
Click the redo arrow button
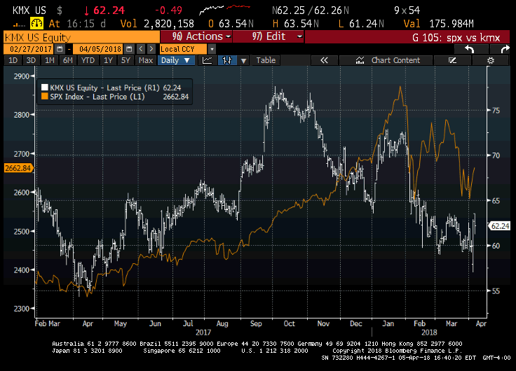click(x=504, y=49)
